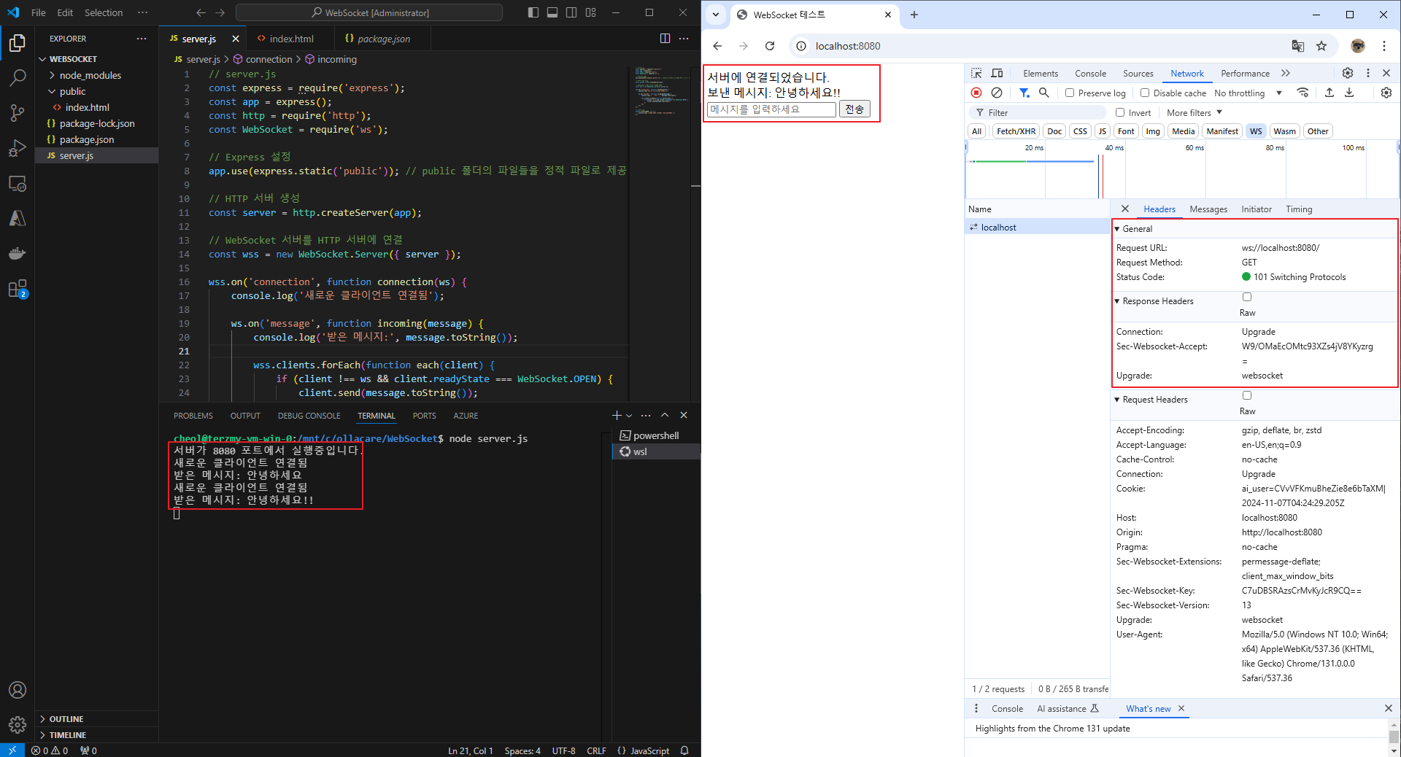Open the Remote Explorer icon in VS Code

tap(18, 183)
